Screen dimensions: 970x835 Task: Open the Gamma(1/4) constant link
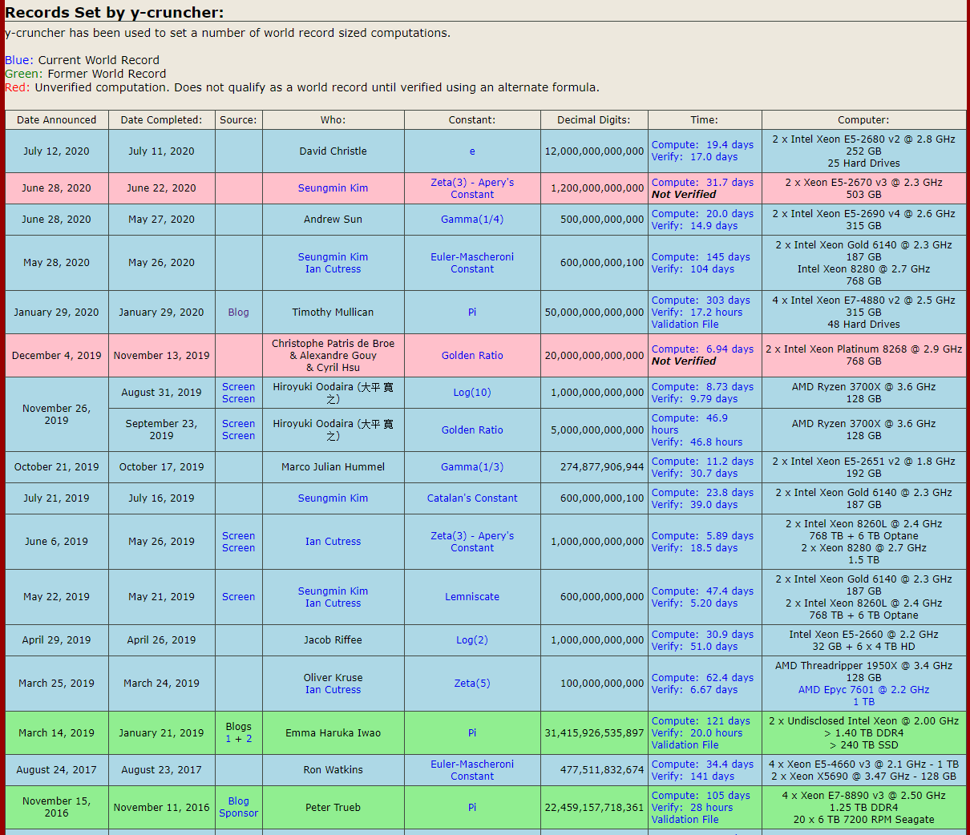[x=471, y=220]
